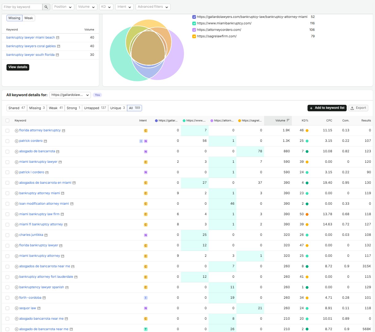Click the Volume column sort icon
The image size is (375, 332).
coord(288,121)
